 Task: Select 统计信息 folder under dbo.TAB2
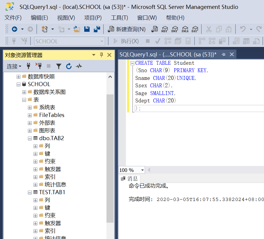point(55,185)
